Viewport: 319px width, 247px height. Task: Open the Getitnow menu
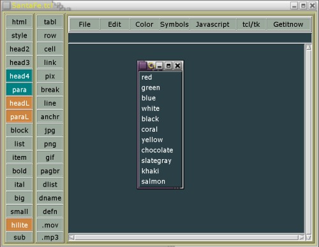tap(288, 24)
